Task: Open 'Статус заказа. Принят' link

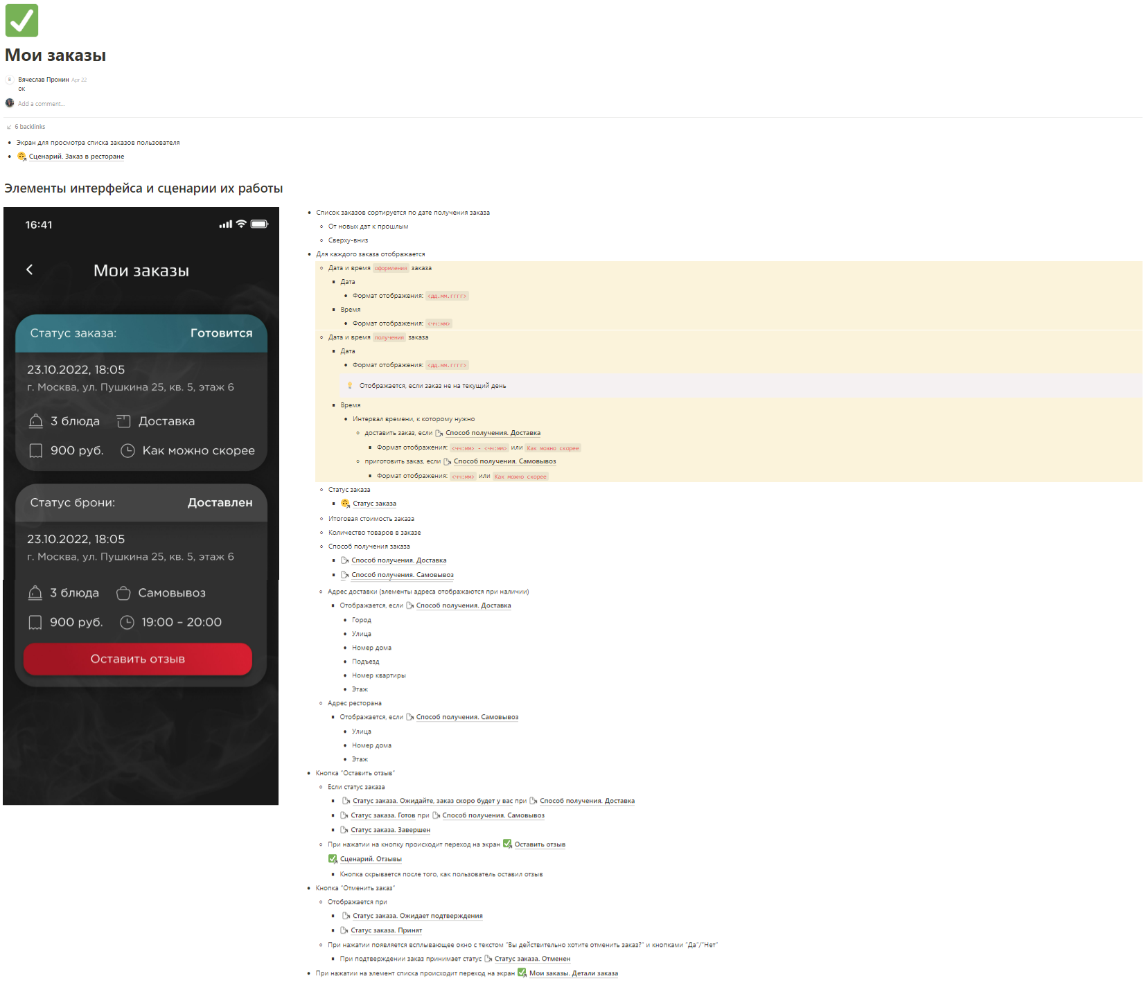Action: coord(386,930)
